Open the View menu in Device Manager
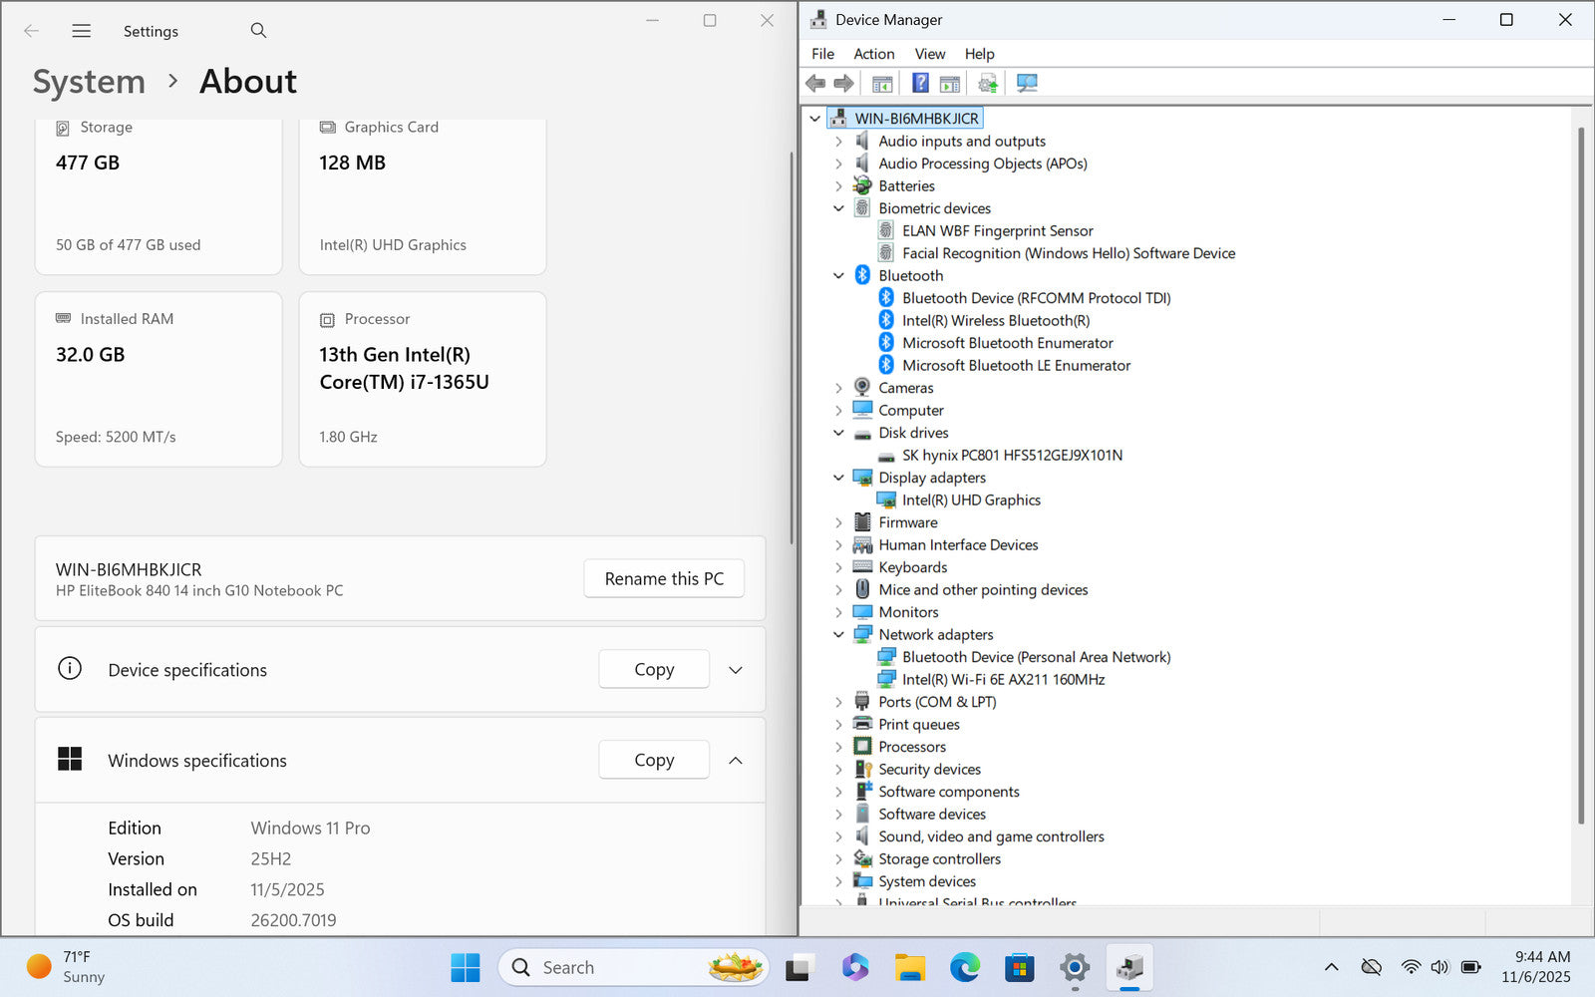Viewport: 1595px width, 997px height. [x=929, y=54]
